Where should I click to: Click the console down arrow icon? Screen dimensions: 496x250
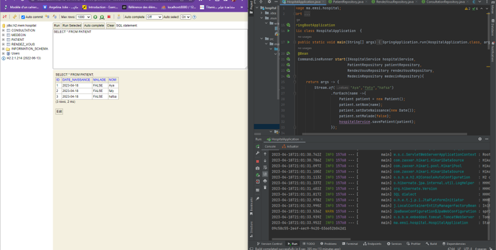click(265, 160)
